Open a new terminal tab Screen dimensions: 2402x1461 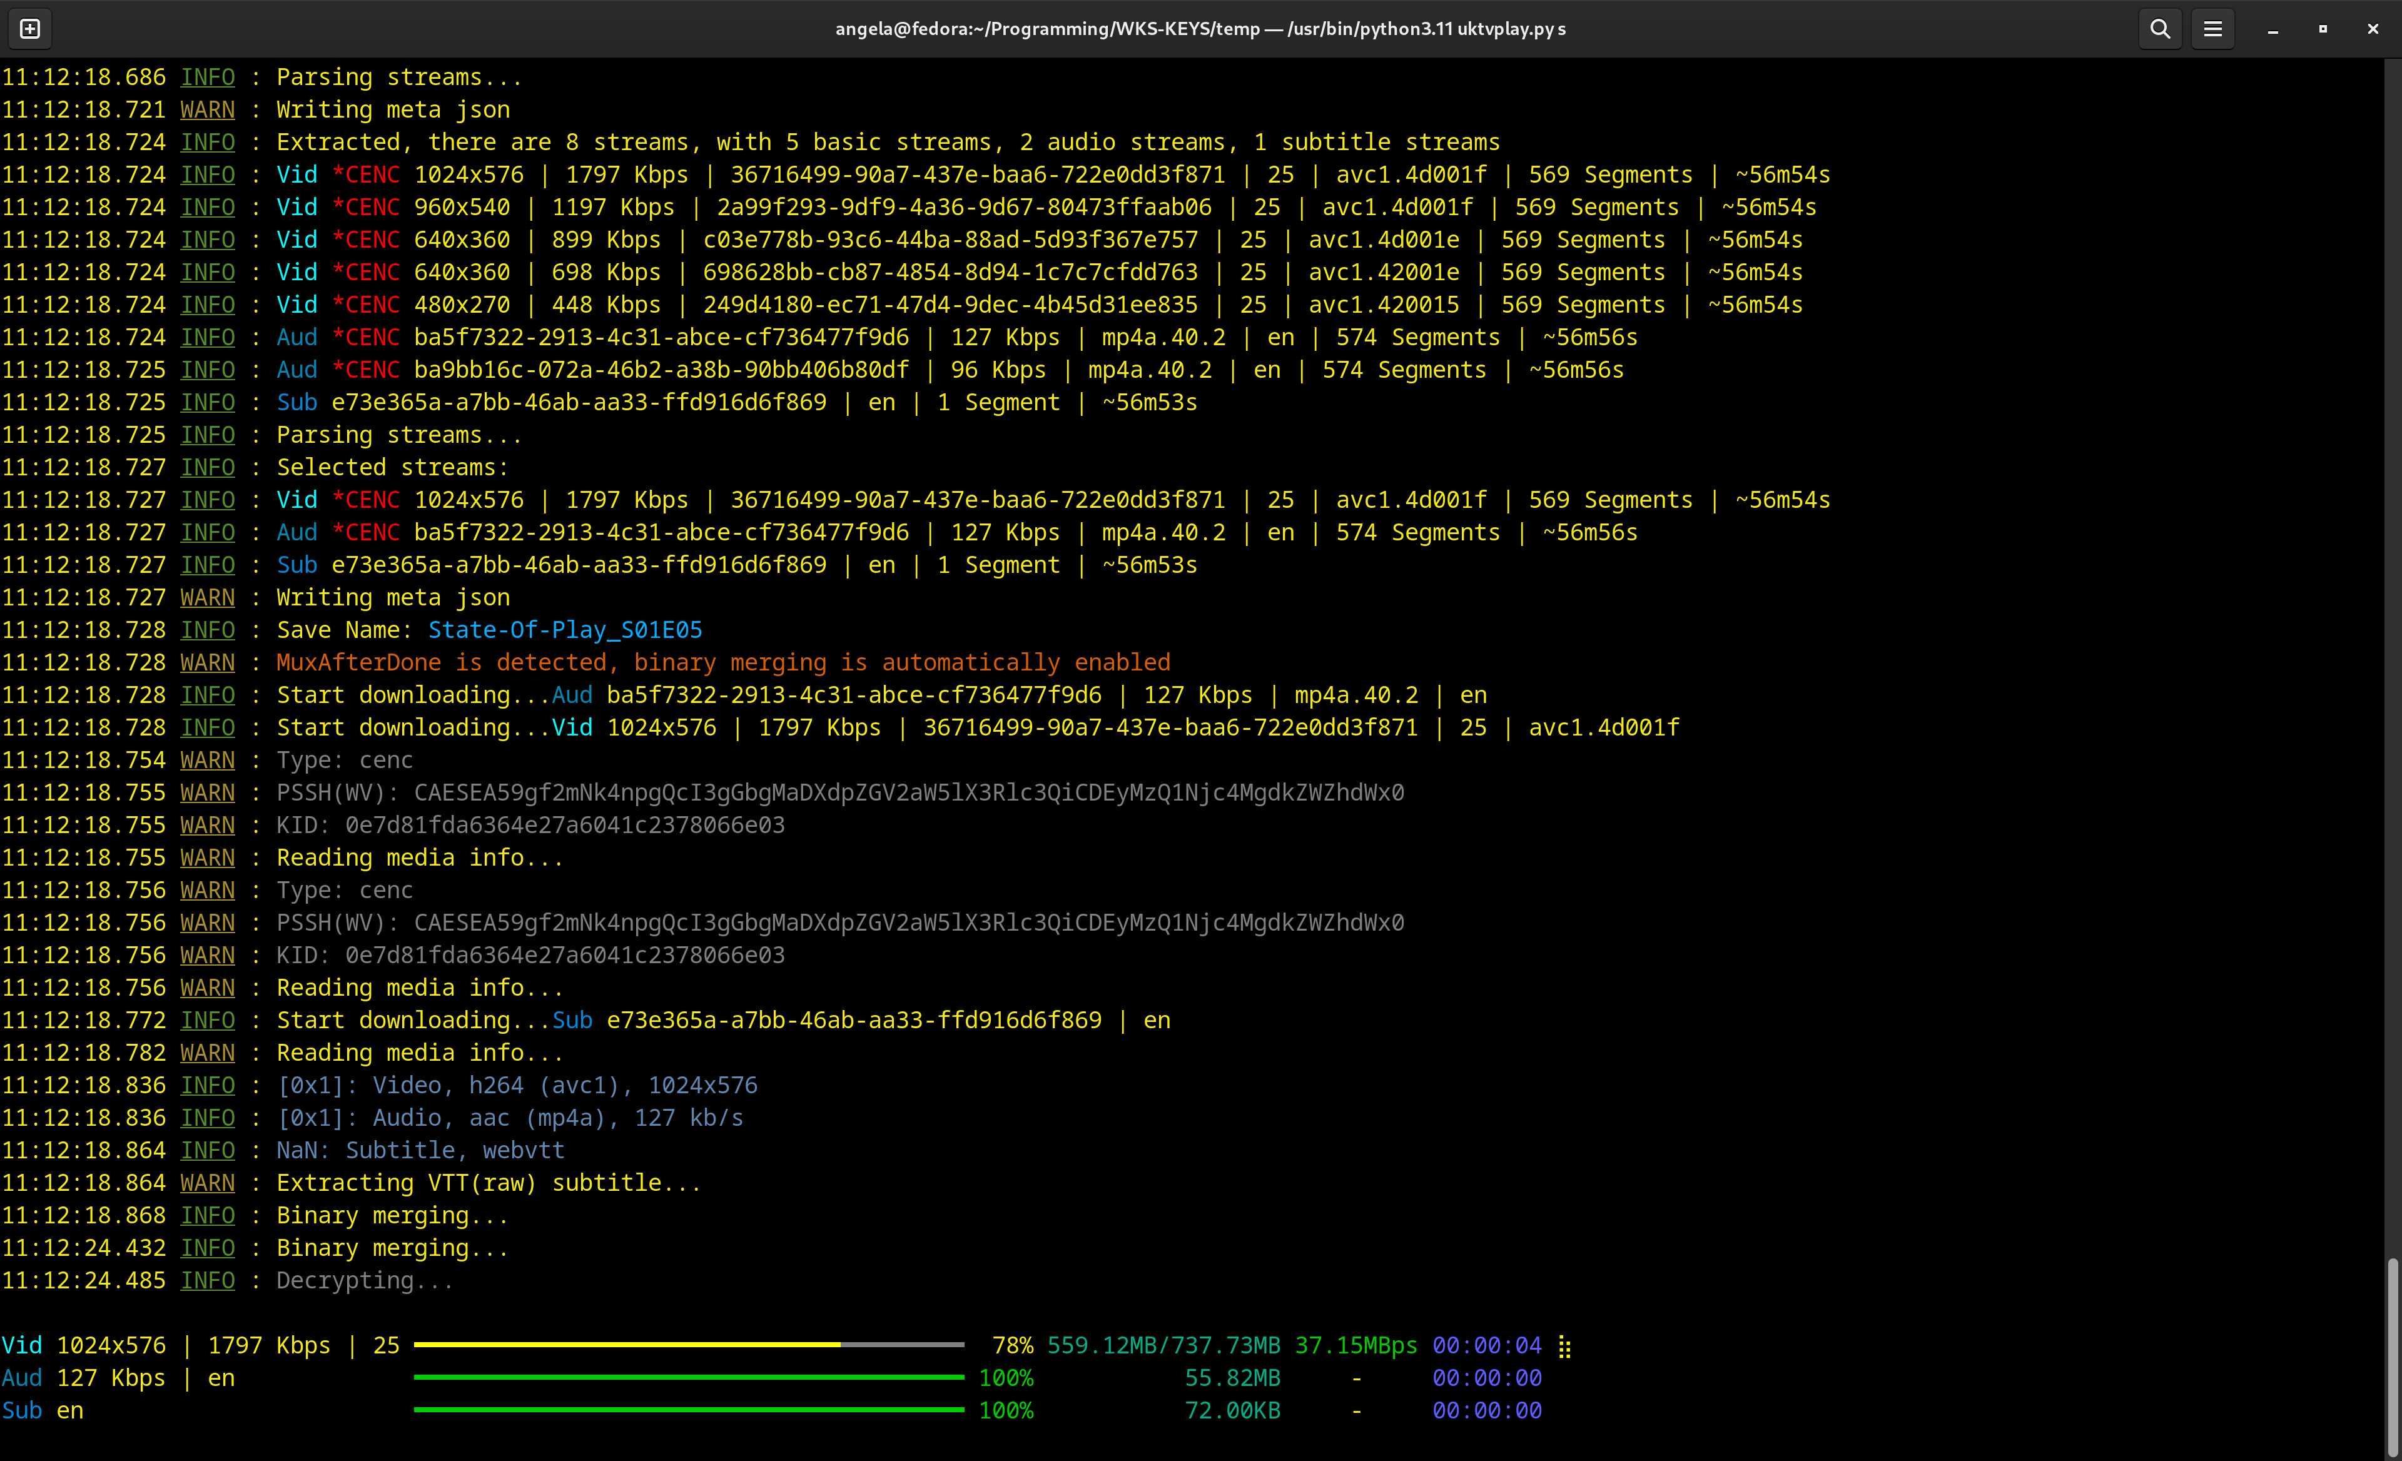point(30,29)
